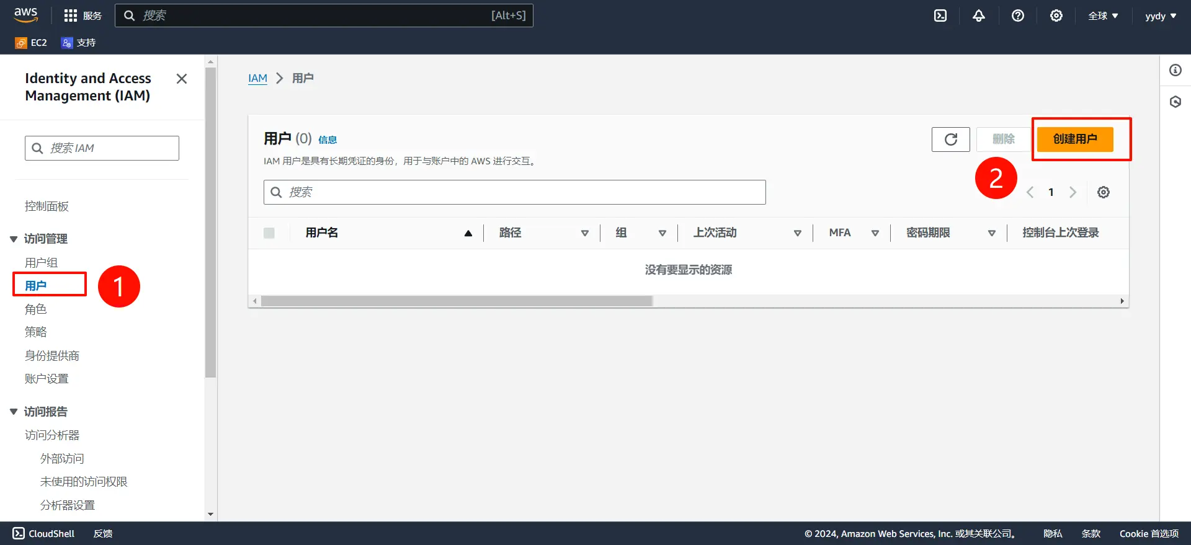
Task: Click the 控制台上次登录 column header
Action: click(1061, 233)
